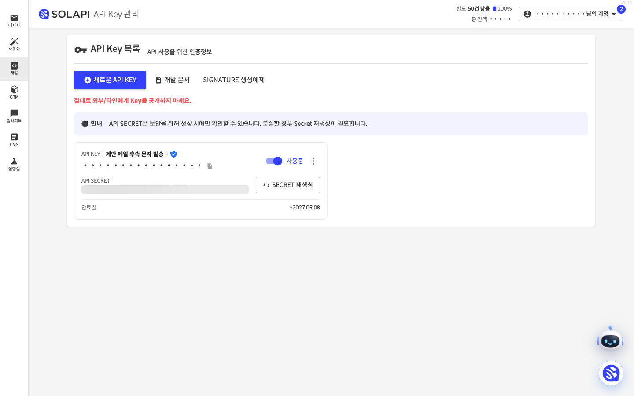Open the SIGNATURE 생성예제 link

(x=234, y=80)
